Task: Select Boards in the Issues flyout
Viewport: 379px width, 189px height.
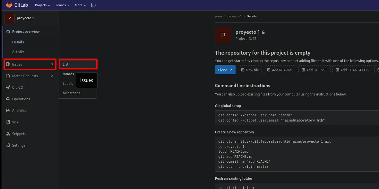Action: [x=68, y=74]
